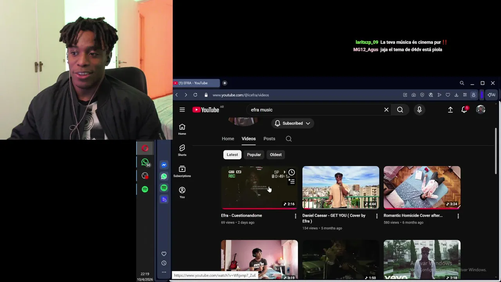
Task: Sort videos by Popular
Action: click(254, 155)
